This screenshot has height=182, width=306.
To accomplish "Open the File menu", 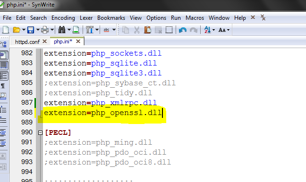I will coord(7,18).
